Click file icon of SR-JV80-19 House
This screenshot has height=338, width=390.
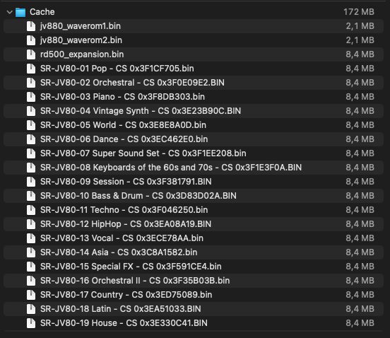31,323
